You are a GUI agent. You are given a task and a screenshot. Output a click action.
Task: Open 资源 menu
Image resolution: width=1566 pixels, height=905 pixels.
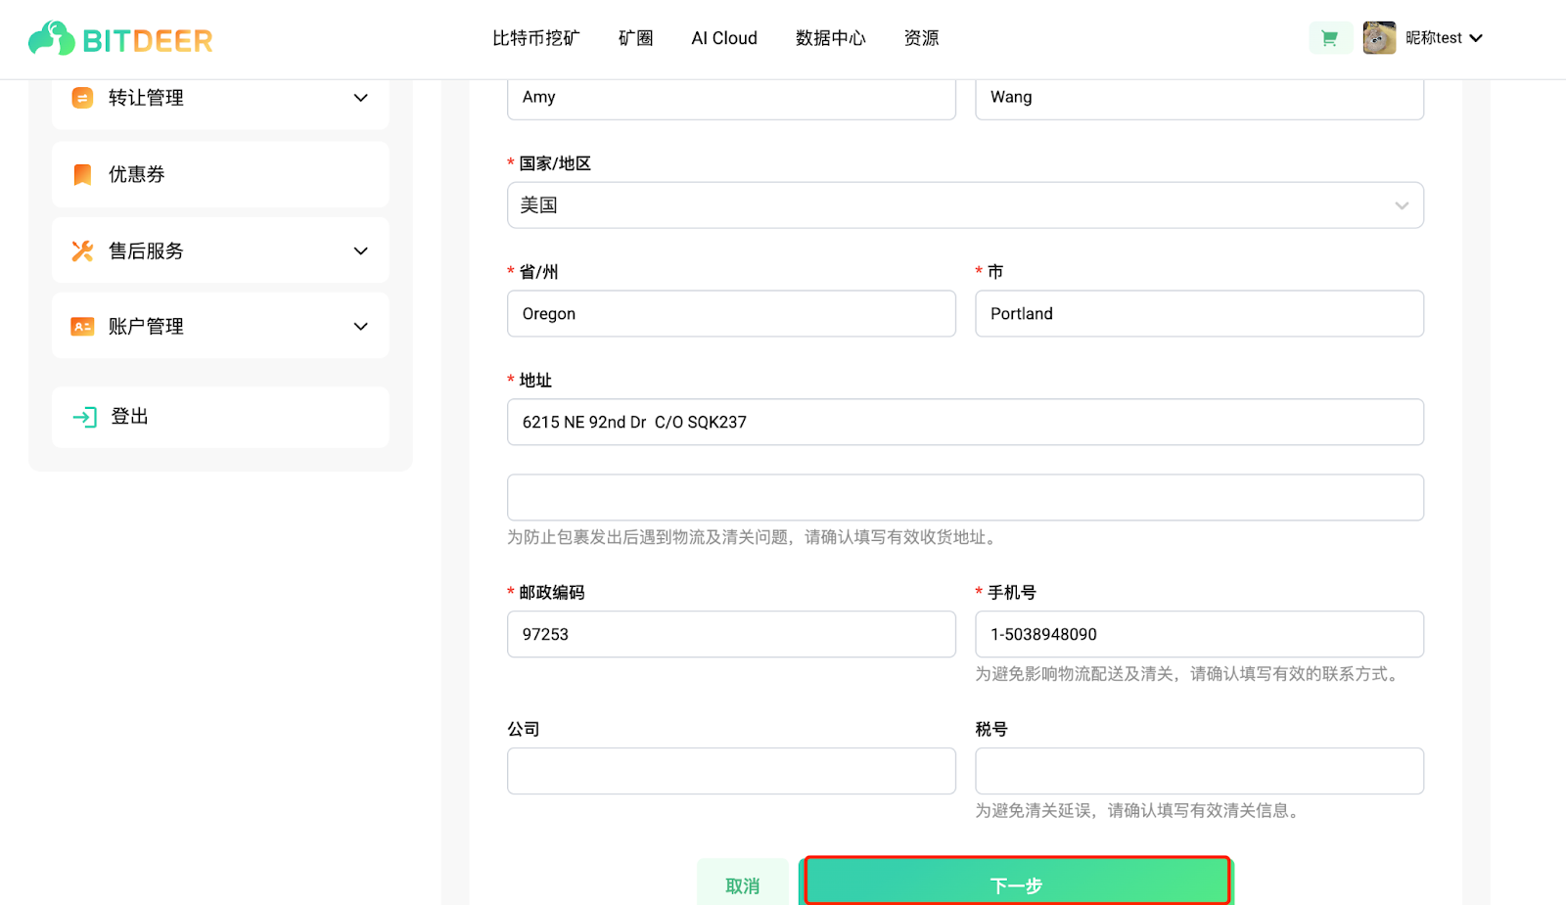[x=921, y=38]
